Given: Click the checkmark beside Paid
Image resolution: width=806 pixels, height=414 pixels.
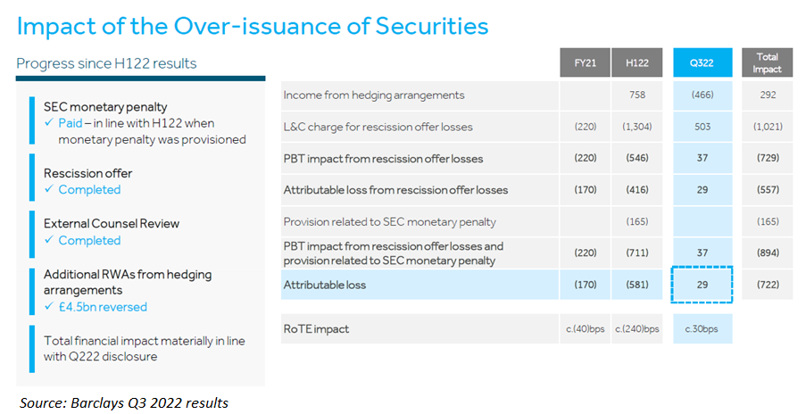Looking at the screenshot, I should click(49, 123).
